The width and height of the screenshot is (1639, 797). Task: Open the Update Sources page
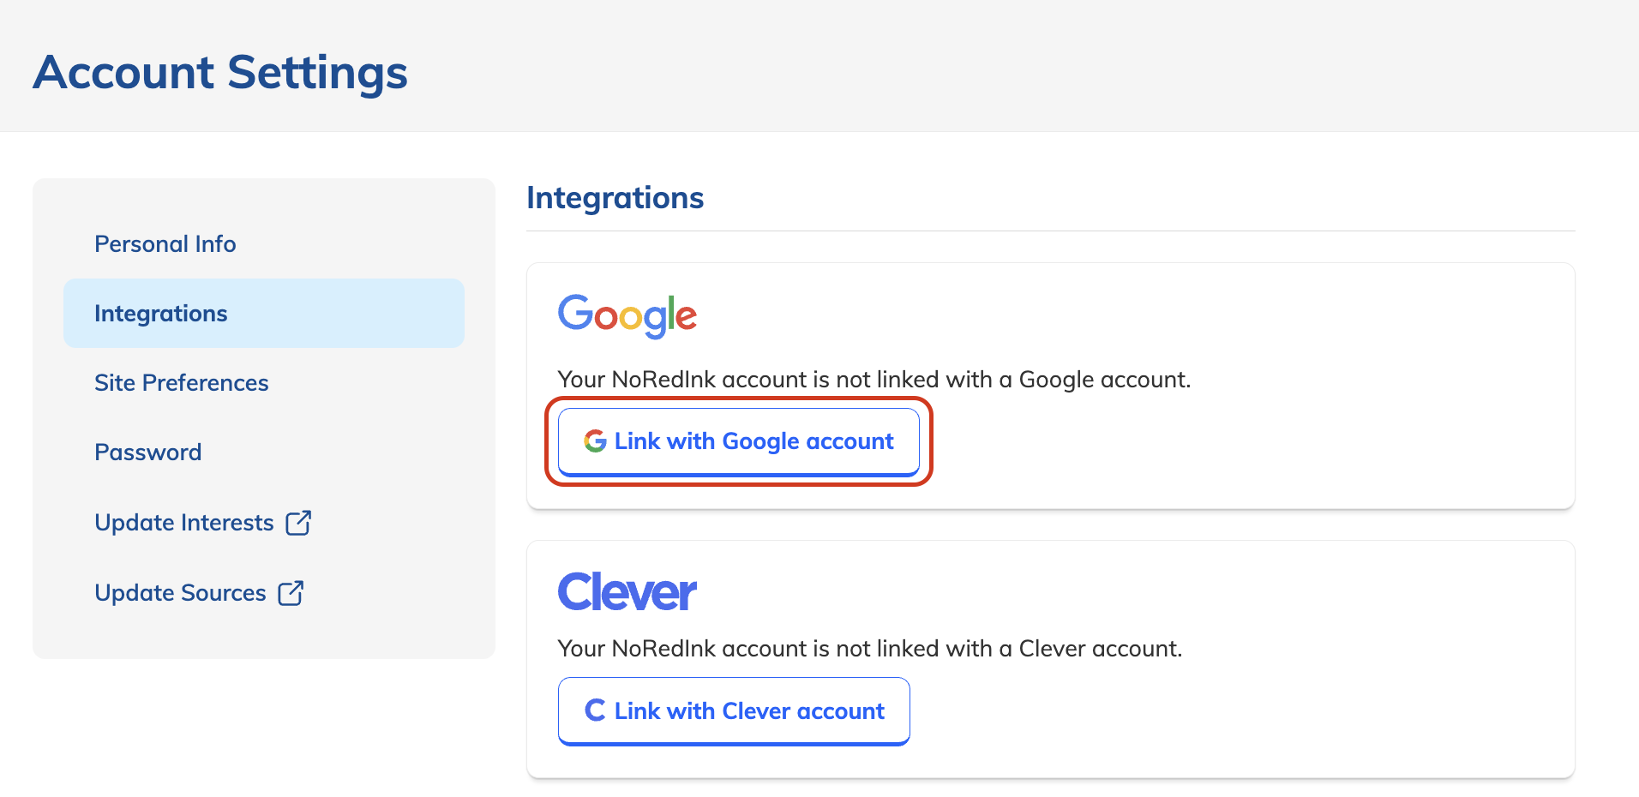tap(179, 592)
